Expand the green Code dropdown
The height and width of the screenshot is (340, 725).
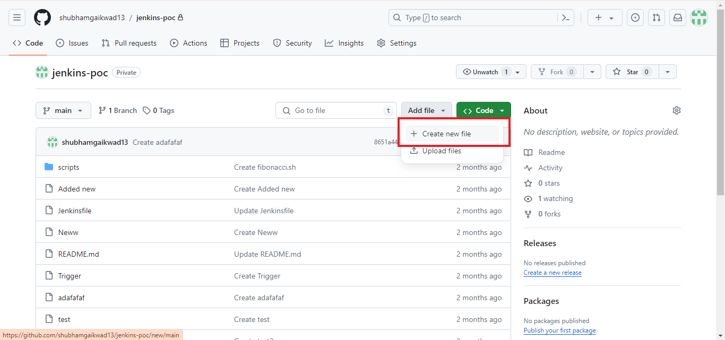pyautogui.click(x=484, y=110)
